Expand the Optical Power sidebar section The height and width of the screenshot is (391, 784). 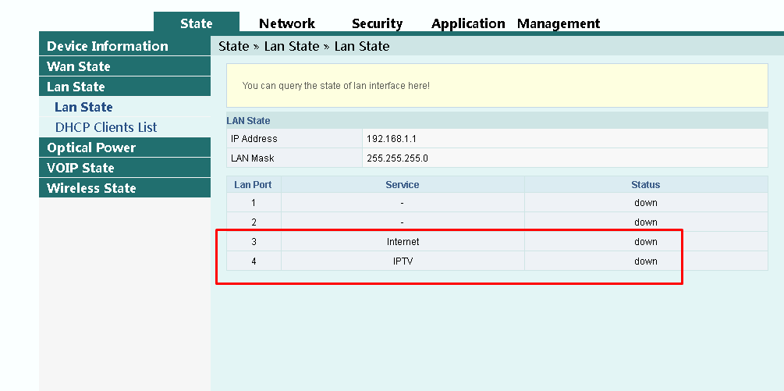pyautogui.click(x=91, y=148)
